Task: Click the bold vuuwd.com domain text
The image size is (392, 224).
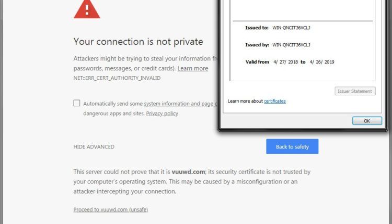Action: (190, 172)
